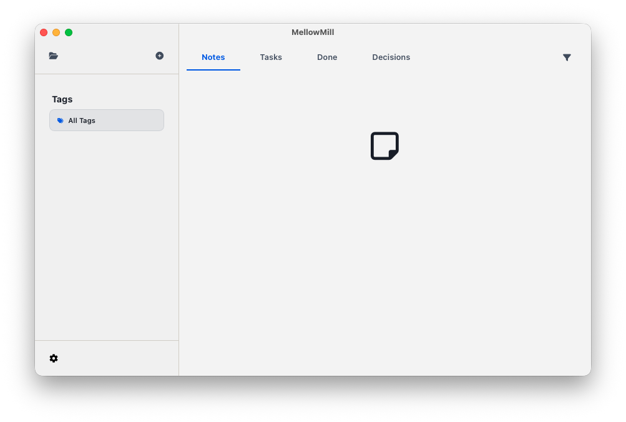The height and width of the screenshot is (422, 626).
Task: Maximize the window with the green button
Action: pyautogui.click(x=69, y=32)
